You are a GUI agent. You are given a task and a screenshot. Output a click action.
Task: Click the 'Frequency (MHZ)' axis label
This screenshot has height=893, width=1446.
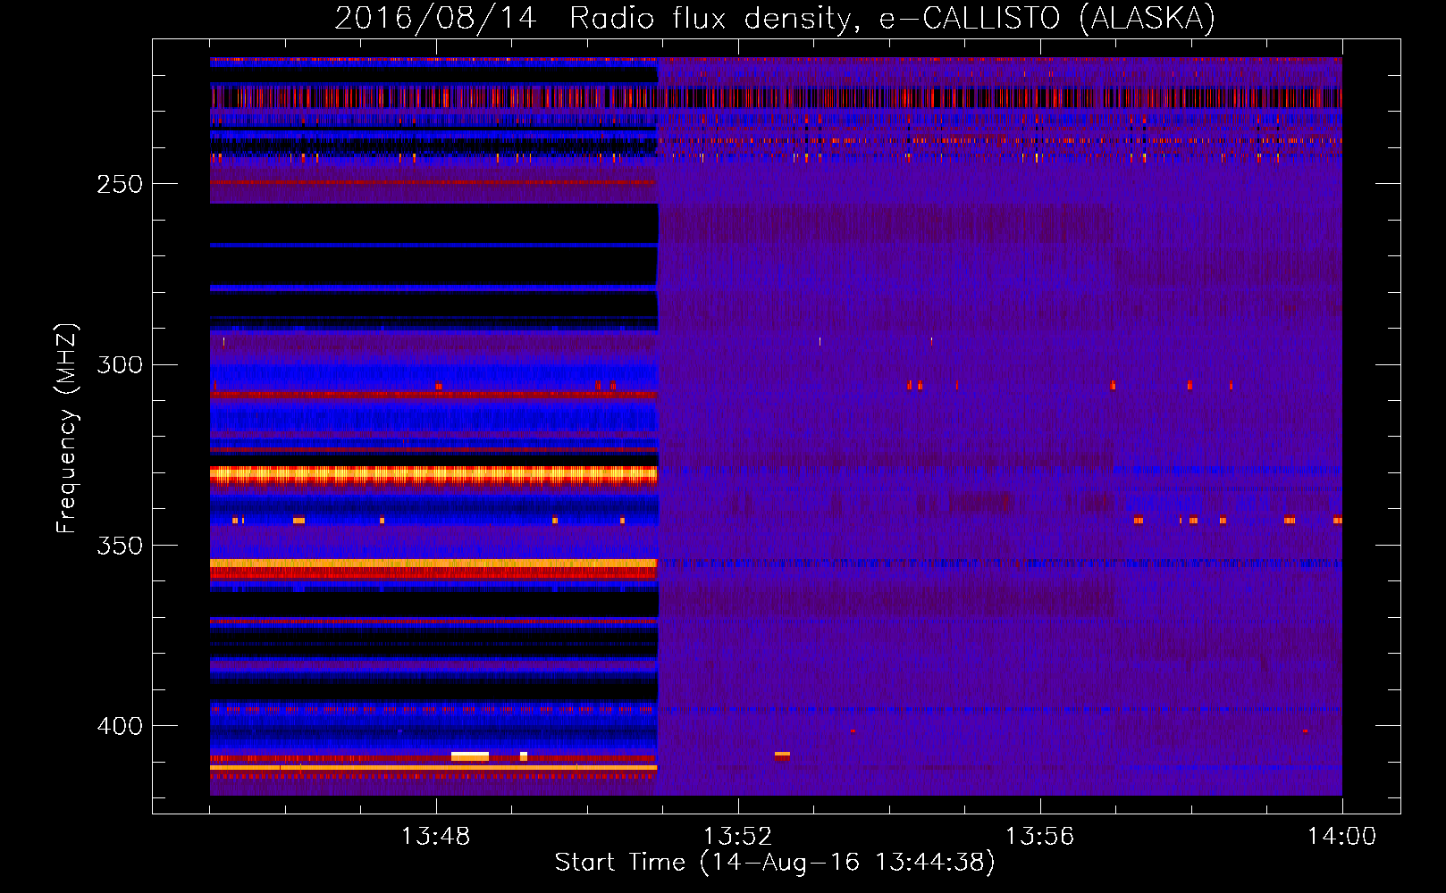pos(67,428)
